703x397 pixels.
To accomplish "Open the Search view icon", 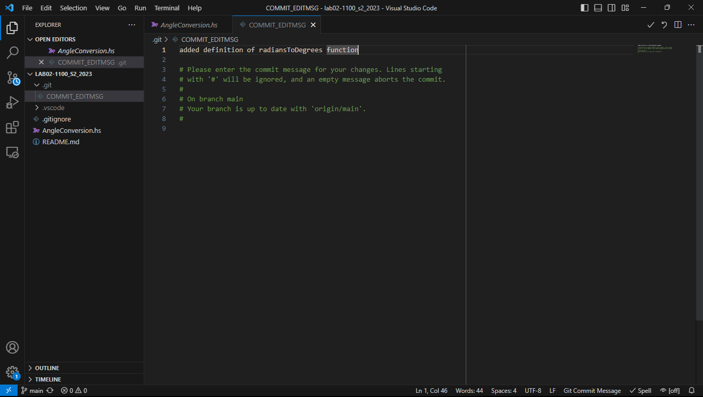I will click(12, 53).
